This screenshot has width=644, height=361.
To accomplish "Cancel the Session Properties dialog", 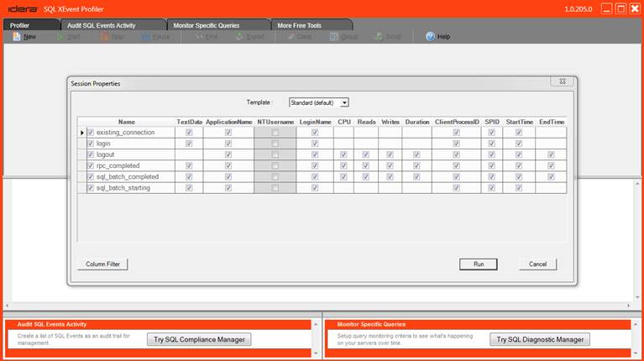I will click(537, 264).
